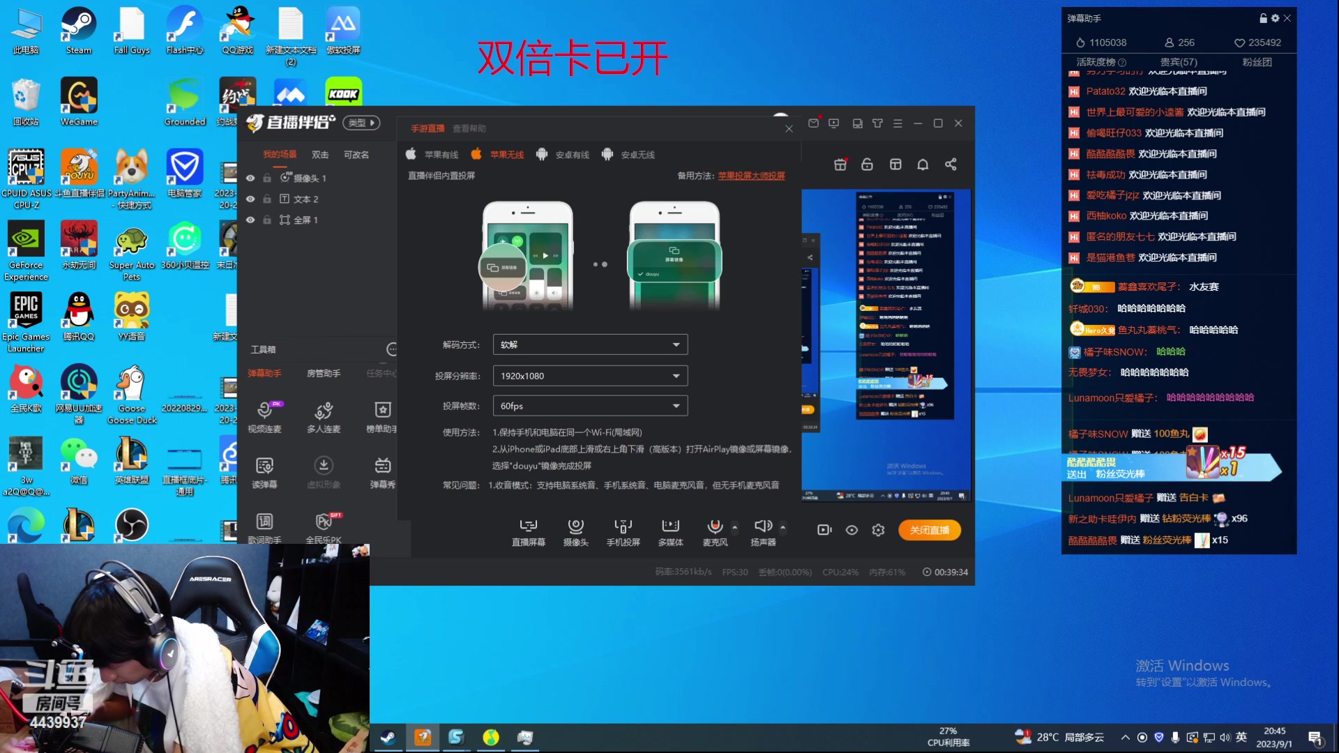Screen dimensions: 1339x753
Task: Open the notification bell icon above the preview
Action: coord(923,165)
